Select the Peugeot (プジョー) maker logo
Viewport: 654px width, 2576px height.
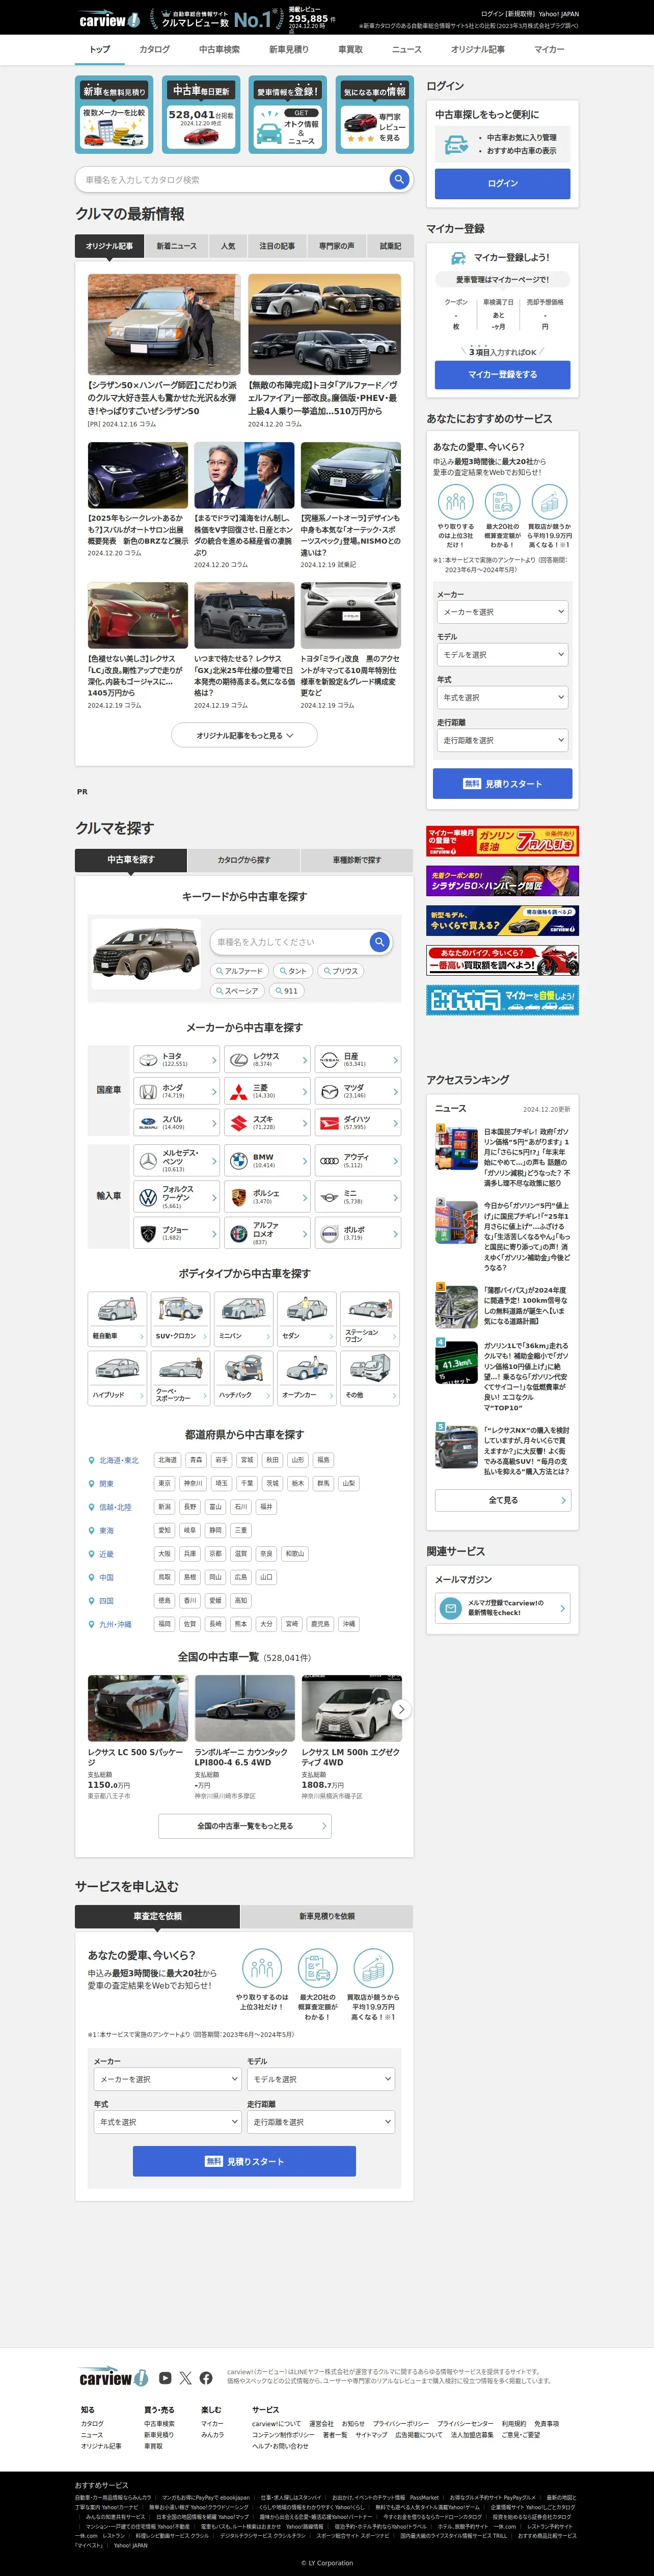(148, 1233)
